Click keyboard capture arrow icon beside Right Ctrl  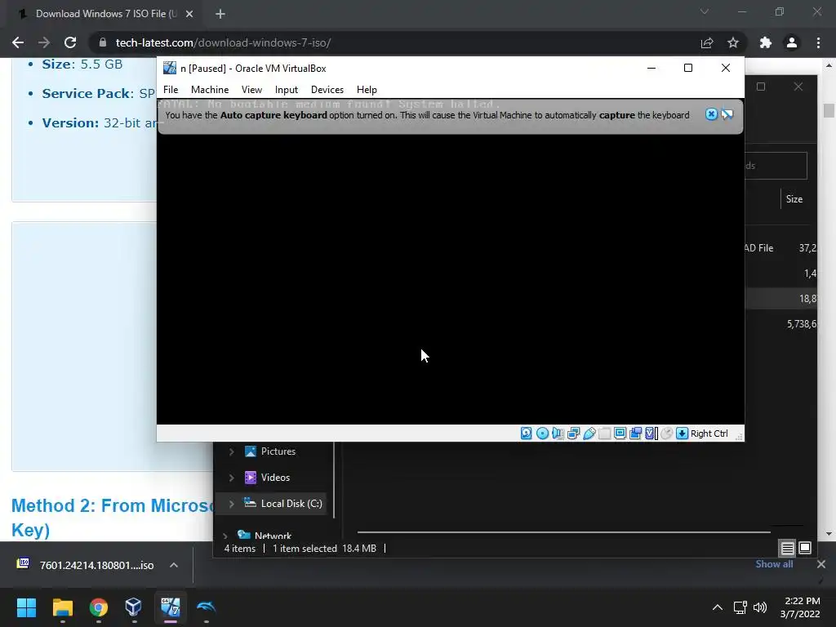(x=682, y=434)
